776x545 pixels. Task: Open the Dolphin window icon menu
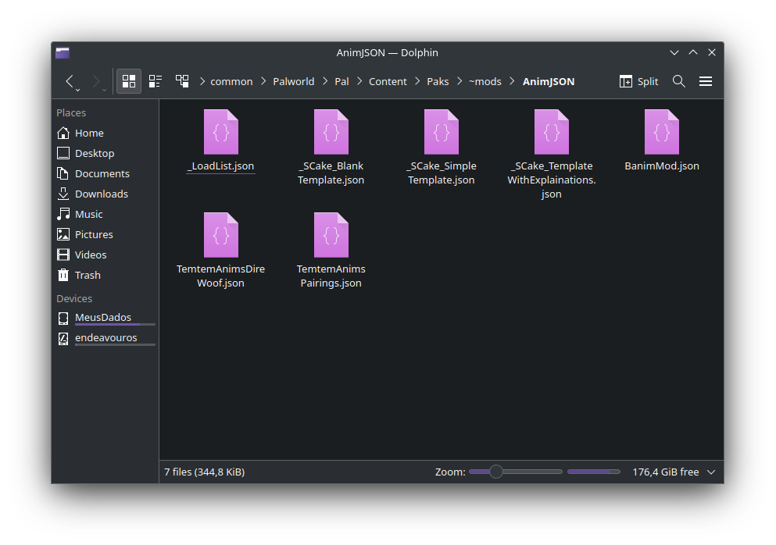(x=63, y=52)
